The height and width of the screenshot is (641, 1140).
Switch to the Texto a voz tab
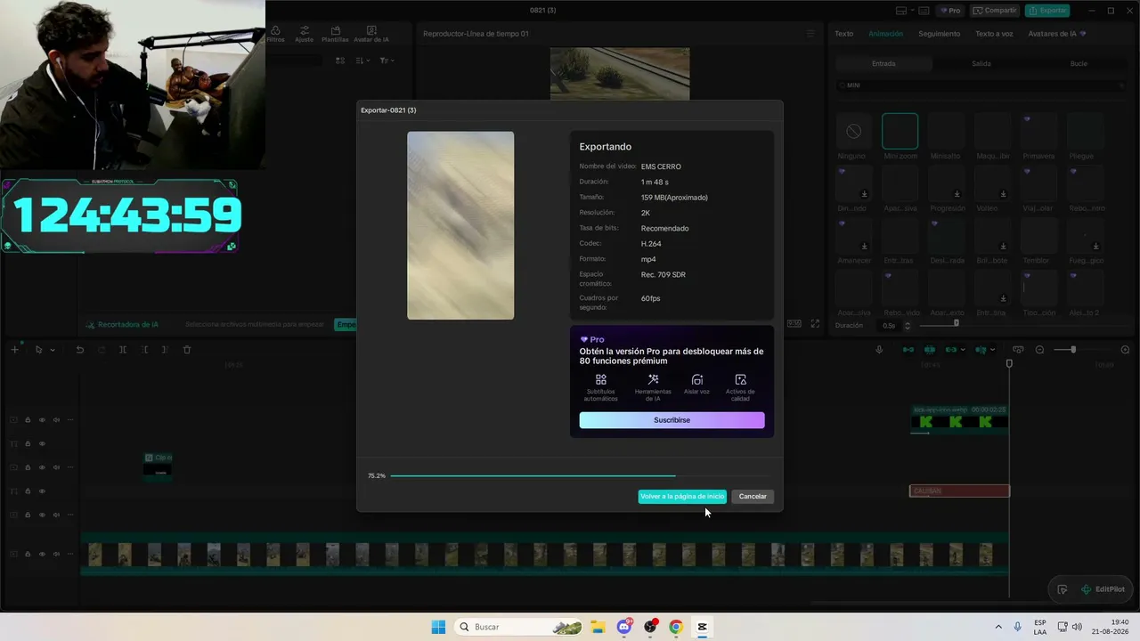(994, 34)
